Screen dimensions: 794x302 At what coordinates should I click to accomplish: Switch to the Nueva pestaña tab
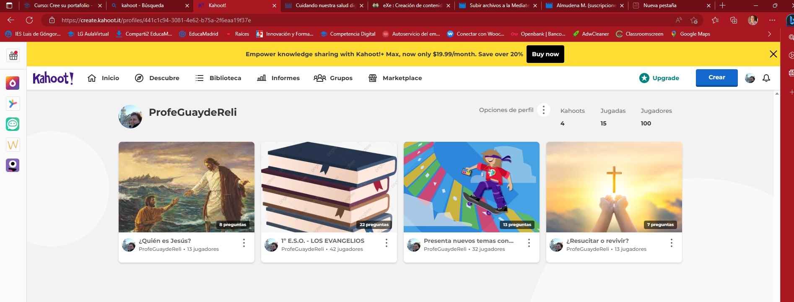[x=672, y=5]
